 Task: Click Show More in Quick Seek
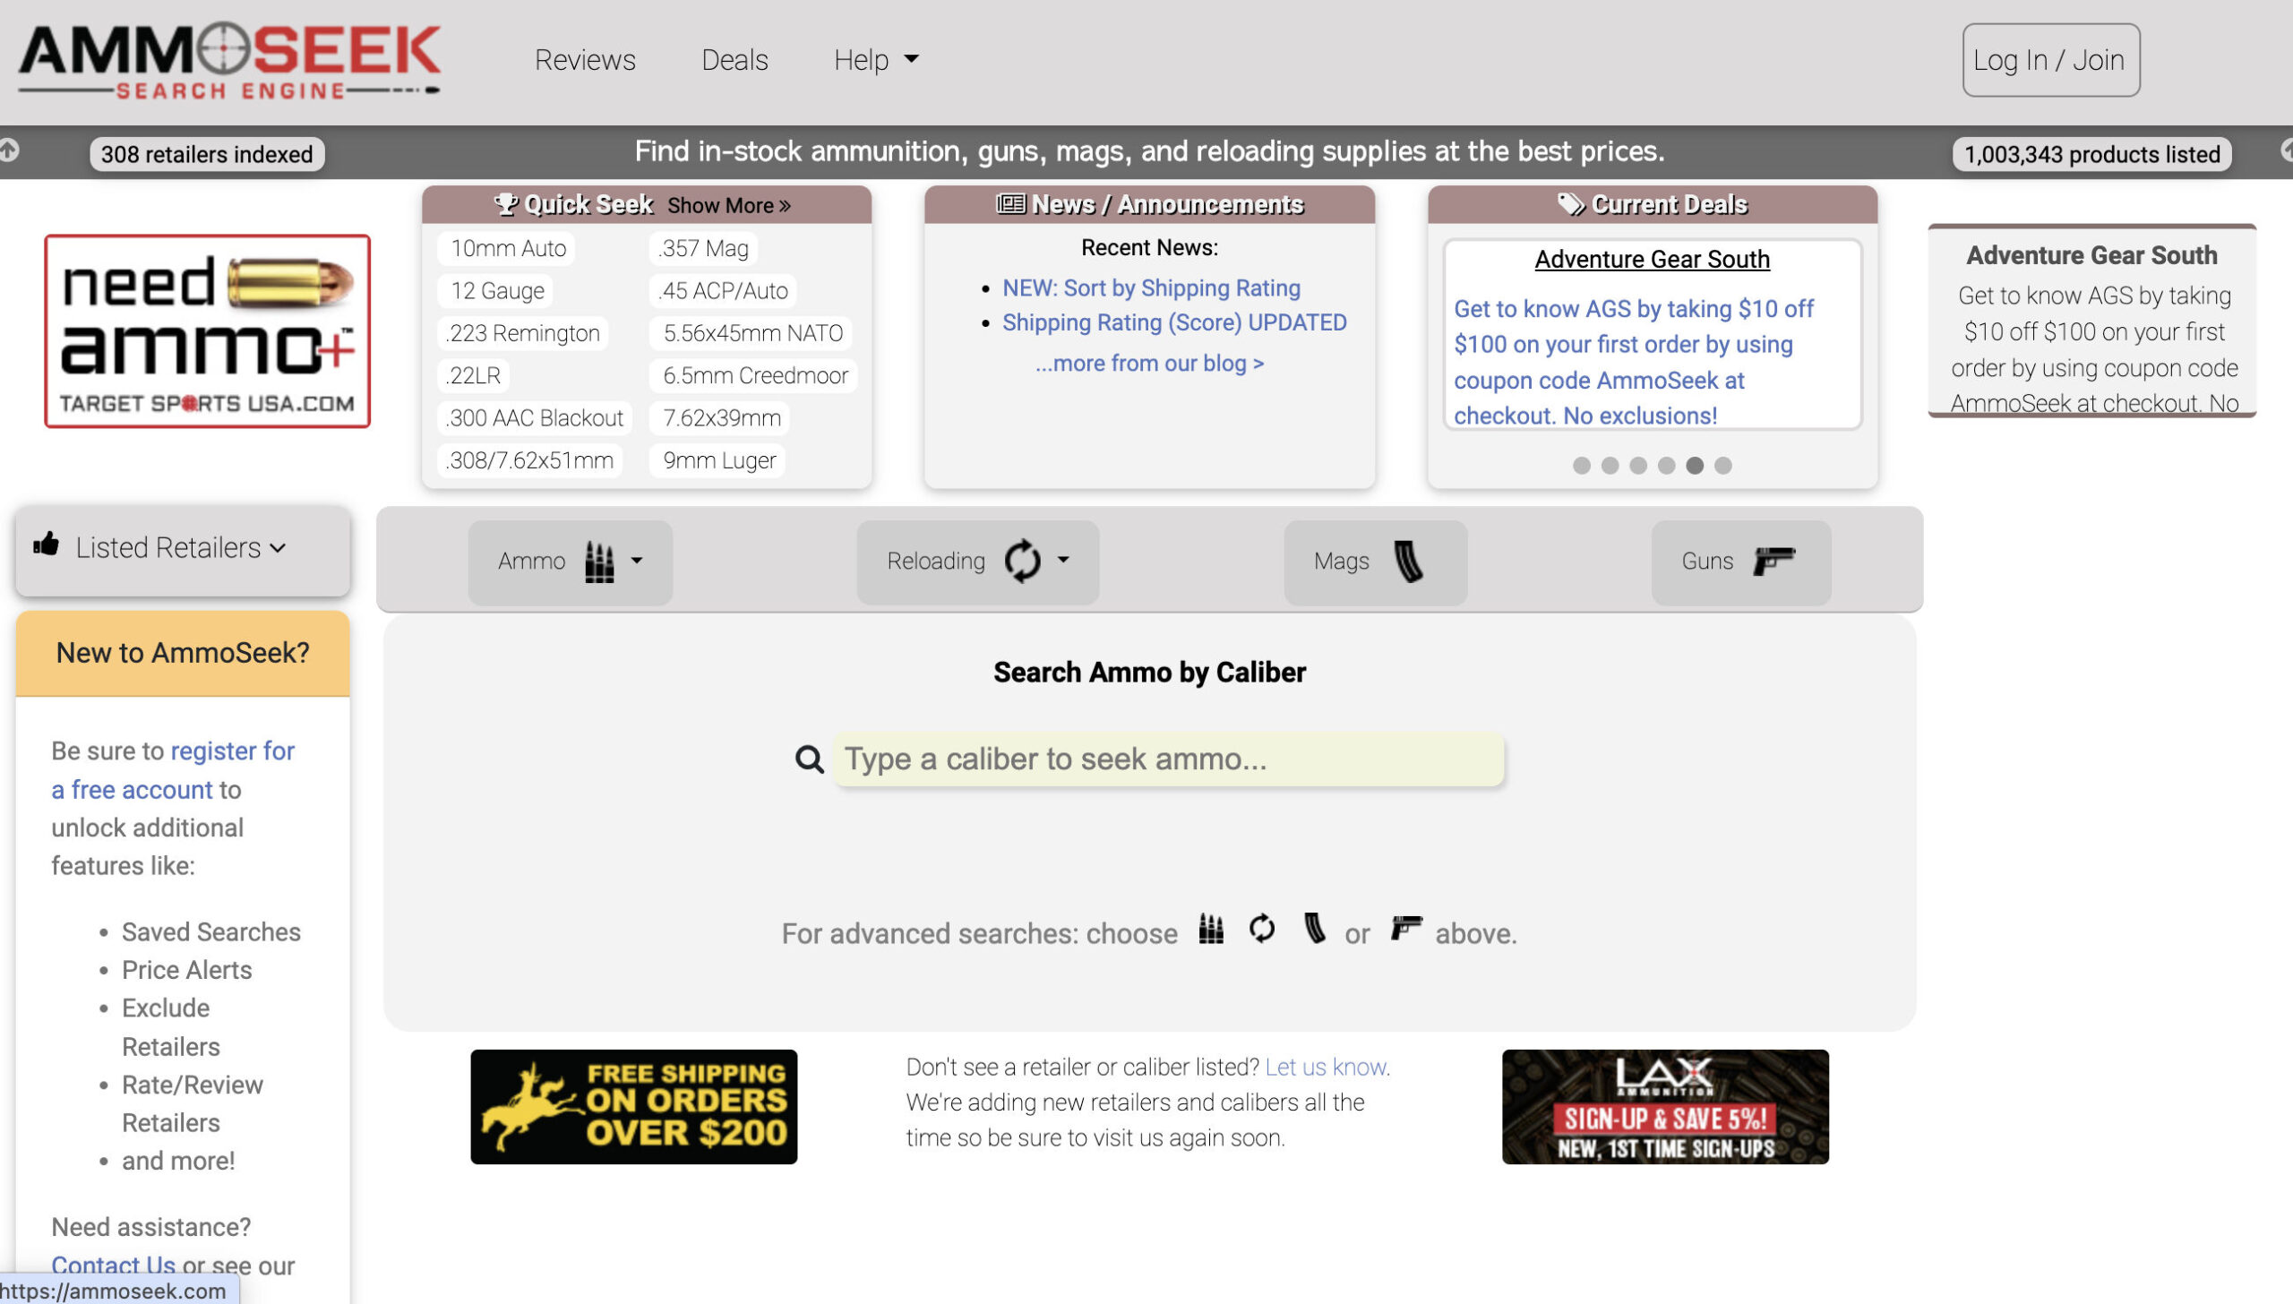tap(729, 205)
